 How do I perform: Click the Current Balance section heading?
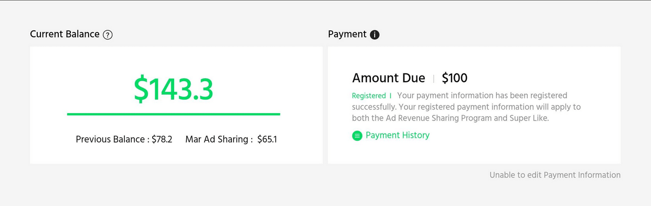pos(65,34)
